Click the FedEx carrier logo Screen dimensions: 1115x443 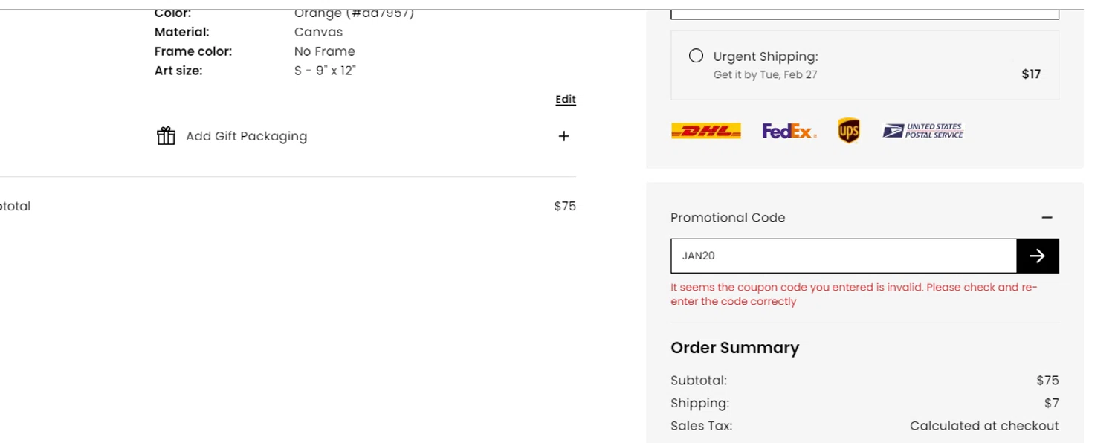point(789,132)
